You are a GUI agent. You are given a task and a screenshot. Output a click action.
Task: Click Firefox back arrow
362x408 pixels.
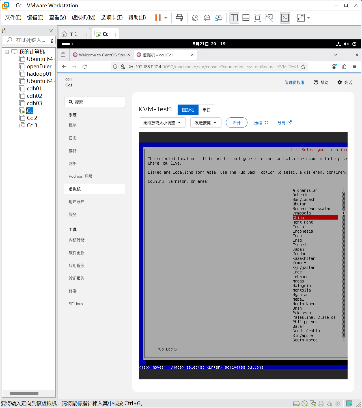(64, 67)
